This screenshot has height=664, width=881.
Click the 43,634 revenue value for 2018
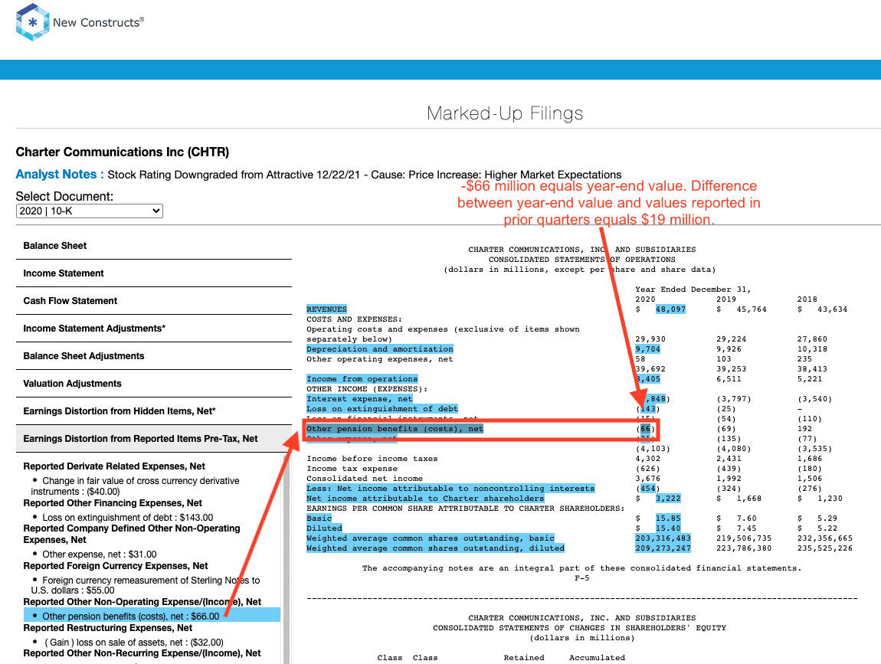pyautogui.click(x=832, y=309)
